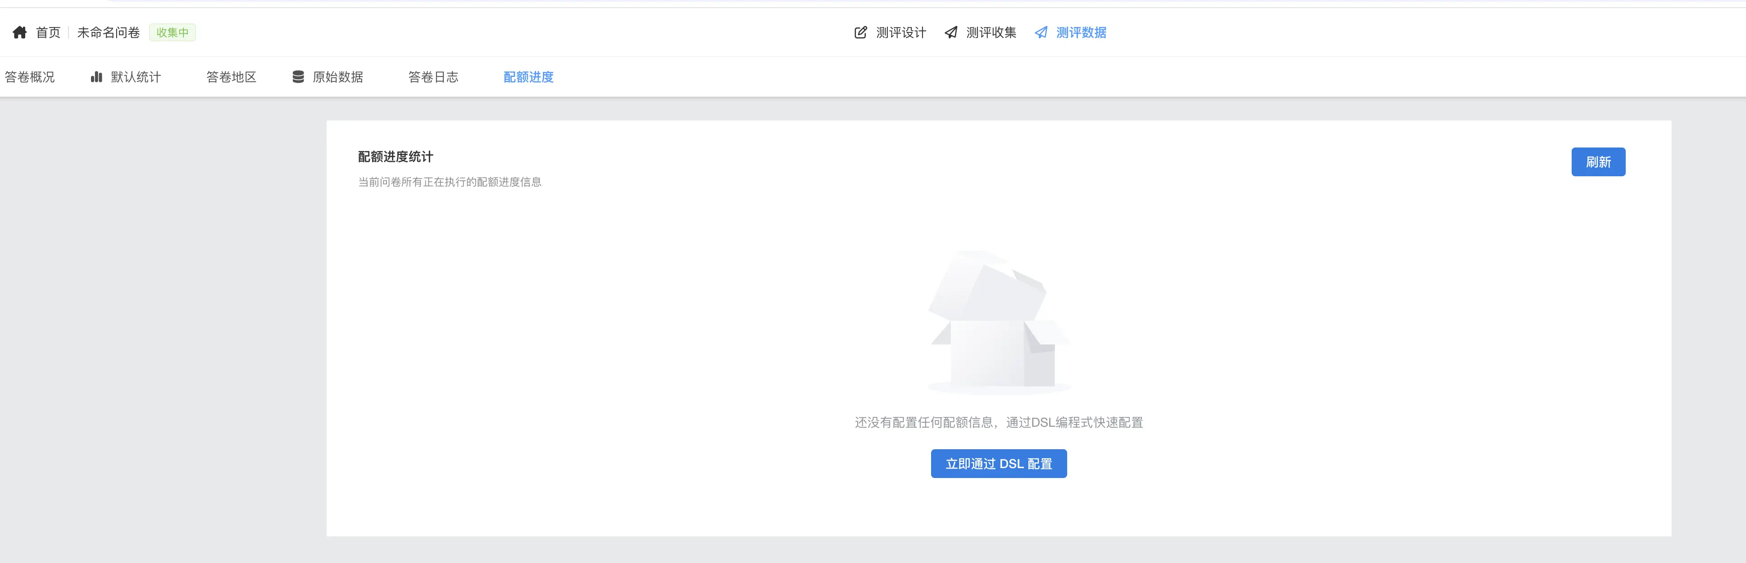Click the 未命名问卷 survey title
The image size is (1746, 563).
(x=109, y=32)
